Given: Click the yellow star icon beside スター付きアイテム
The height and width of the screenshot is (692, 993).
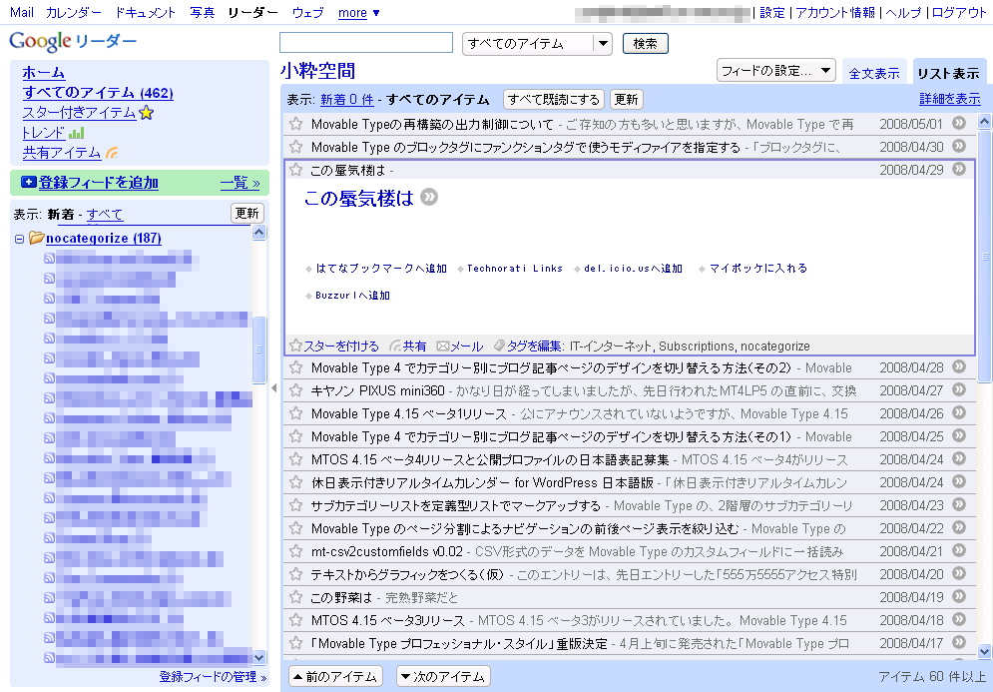Looking at the screenshot, I should (147, 113).
